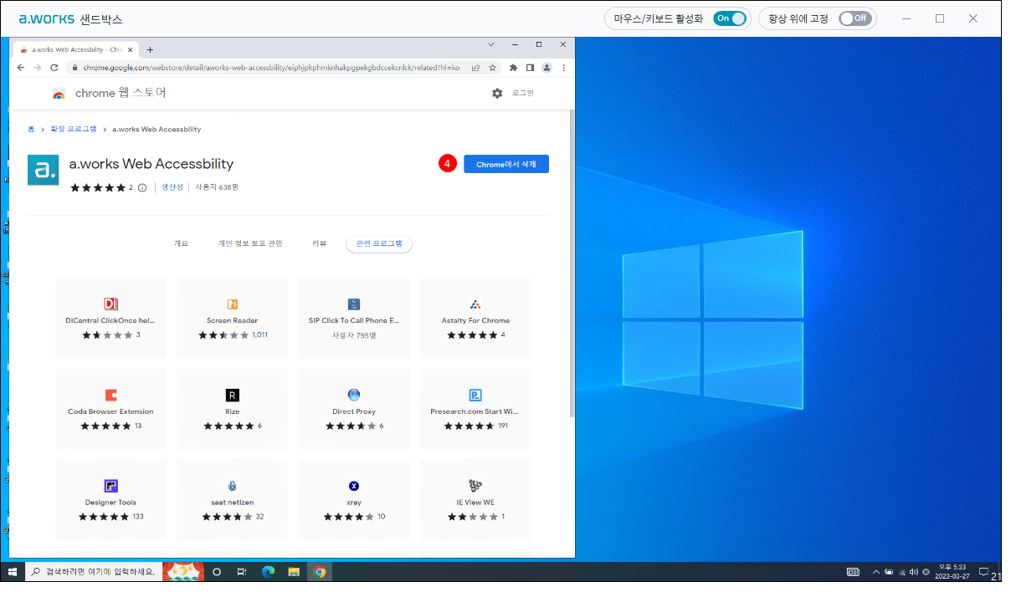
Task: Open a new Chrome tab
Action: [x=150, y=49]
